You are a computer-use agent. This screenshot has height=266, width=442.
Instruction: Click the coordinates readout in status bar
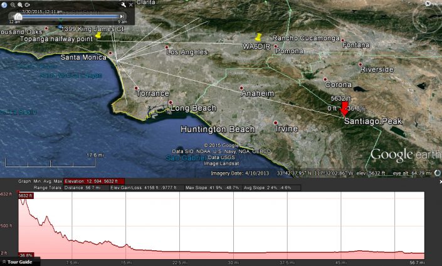click(315, 173)
